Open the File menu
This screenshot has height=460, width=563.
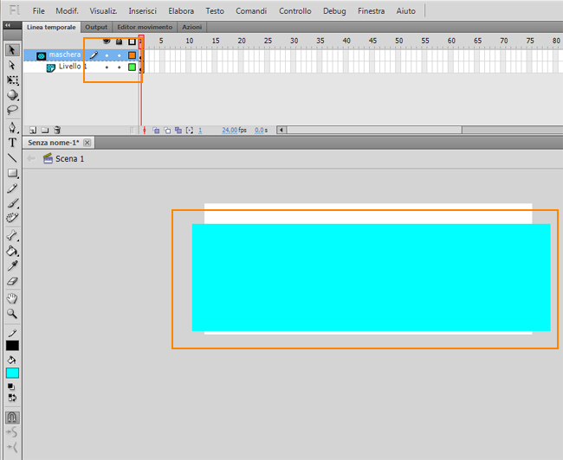click(x=39, y=11)
